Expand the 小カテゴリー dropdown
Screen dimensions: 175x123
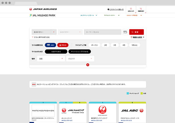(70, 32)
